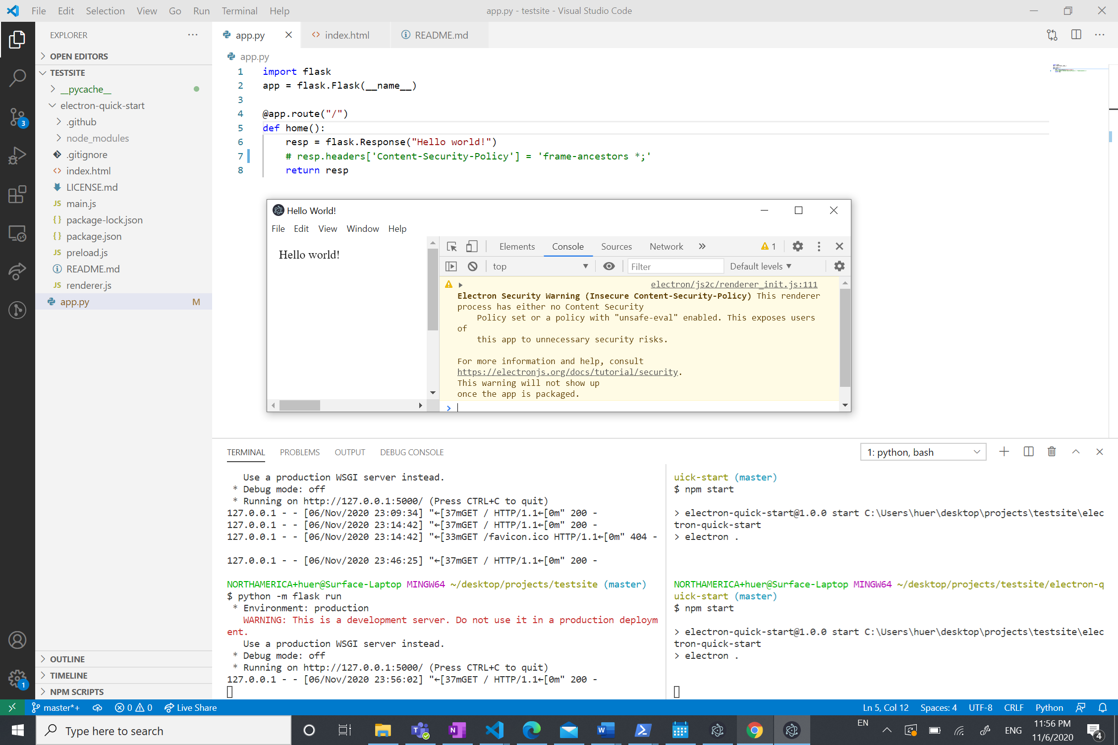Click the Split Editor Right icon
Screen dimensions: 1118x745
coord(1076,35)
